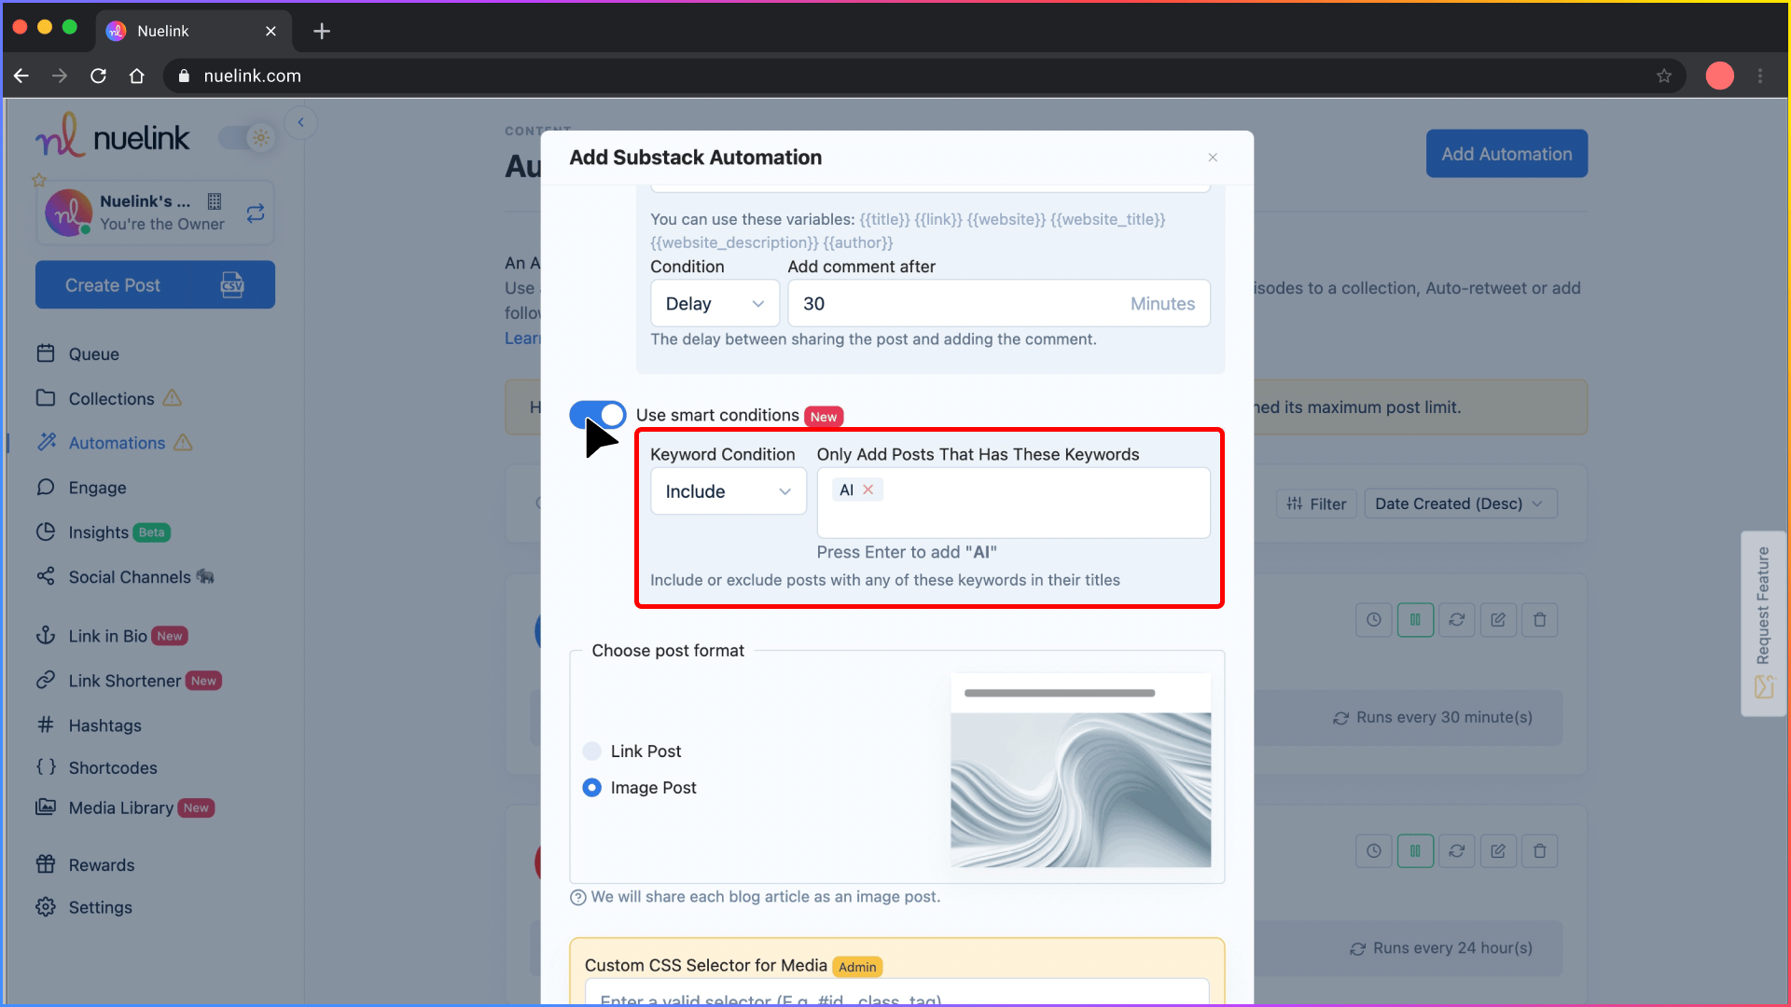
Task: Open the Date Created (Desc) sort dropdown
Action: pyautogui.click(x=1460, y=504)
